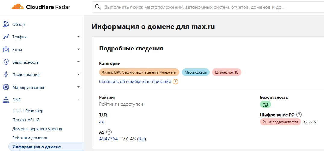This screenshot has width=324, height=151.
Task: Click the Безопасность shield icon
Action: pyautogui.click(x=6, y=62)
